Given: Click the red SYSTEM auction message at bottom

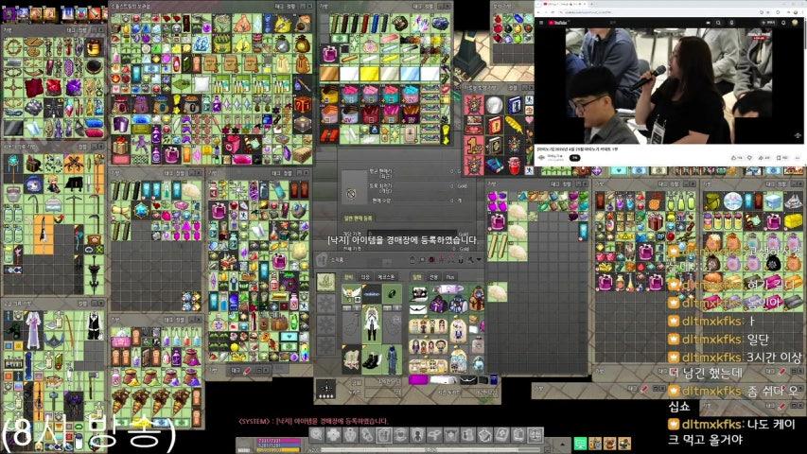Looking at the screenshot, I should 313,421.
